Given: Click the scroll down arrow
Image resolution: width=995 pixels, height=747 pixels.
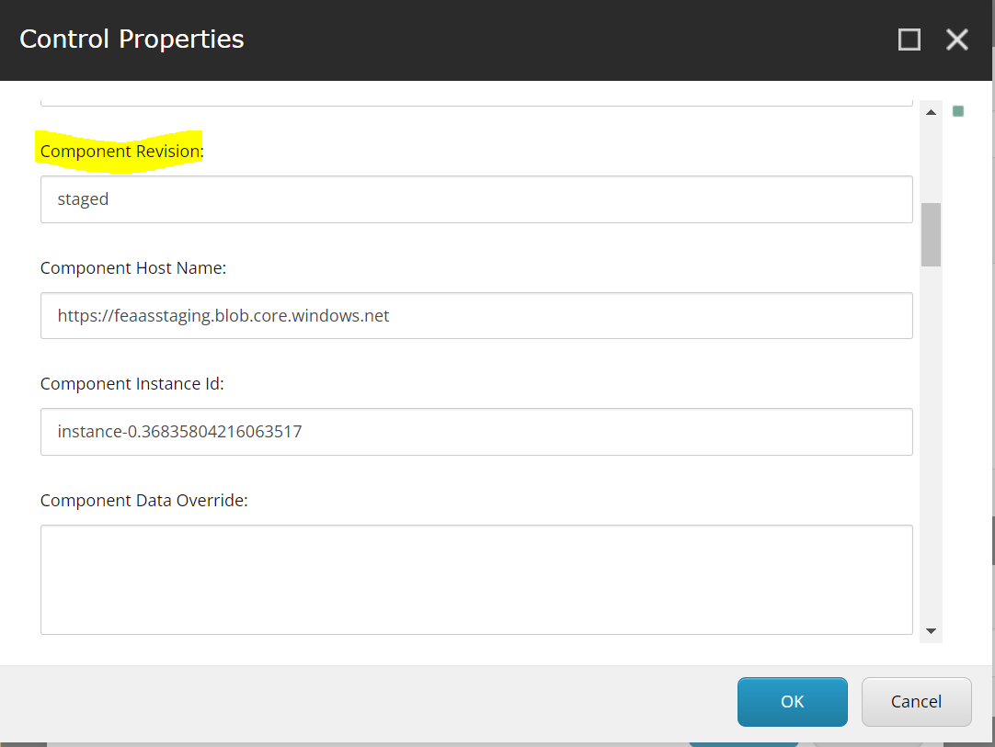Looking at the screenshot, I should 931,631.
